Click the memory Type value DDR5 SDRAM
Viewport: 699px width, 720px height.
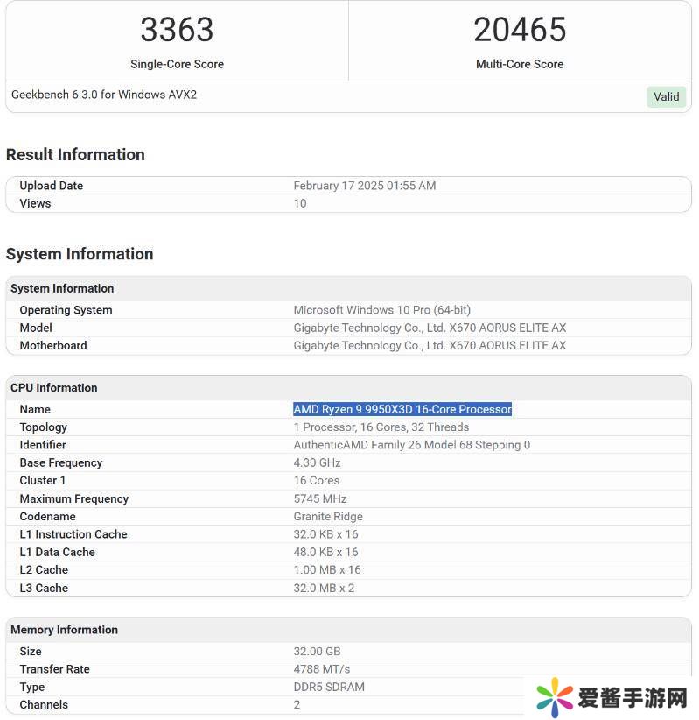[x=329, y=687]
